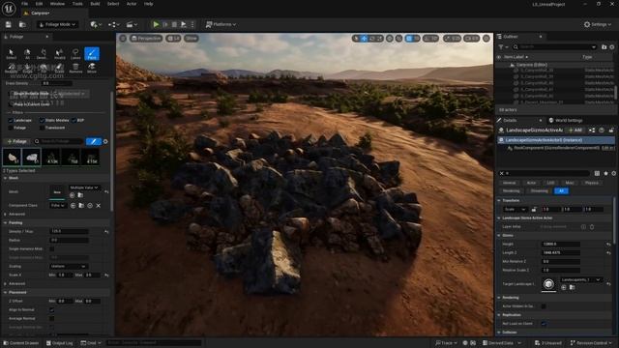
Task: Toggle the blue foliage palette paint button
Action: tap(94, 141)
